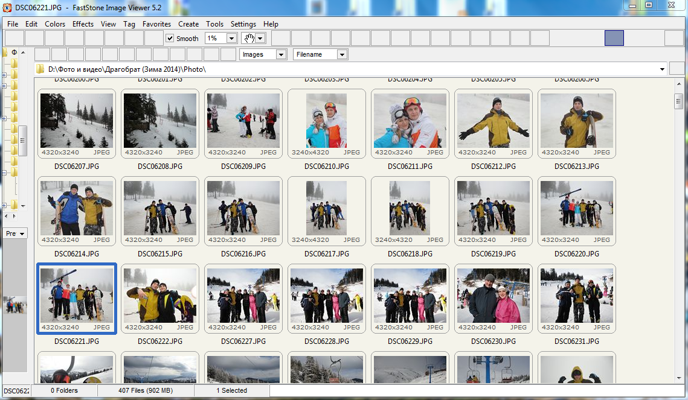Click the thumbnail pane scrollbar up arrow
688x400 pixels.
tap(678, 84)
